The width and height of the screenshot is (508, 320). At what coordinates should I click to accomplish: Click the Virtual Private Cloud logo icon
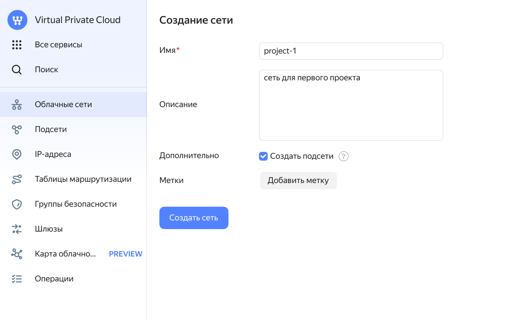click(17, 20)
